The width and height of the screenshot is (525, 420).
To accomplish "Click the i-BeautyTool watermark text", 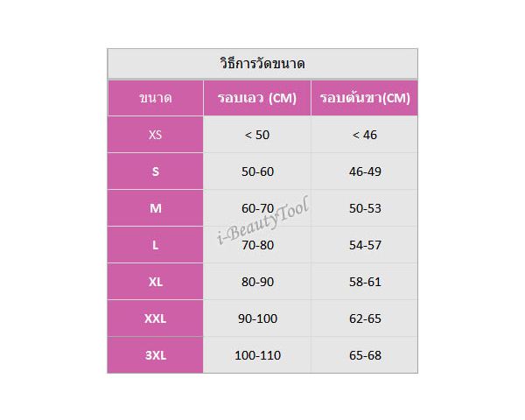I will 262,220.
